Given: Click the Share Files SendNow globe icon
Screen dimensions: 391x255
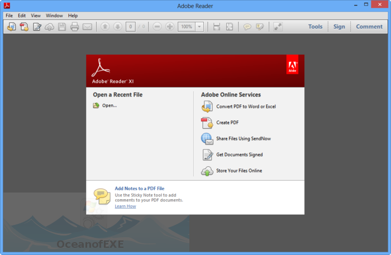Looking at the screenshot, I should click(207, 139).
